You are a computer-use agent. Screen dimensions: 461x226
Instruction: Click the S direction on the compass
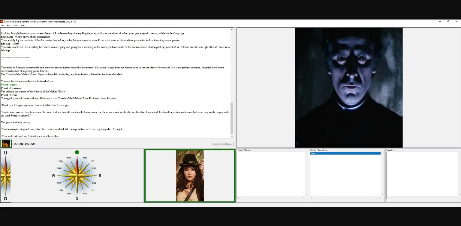click(77, 198)
